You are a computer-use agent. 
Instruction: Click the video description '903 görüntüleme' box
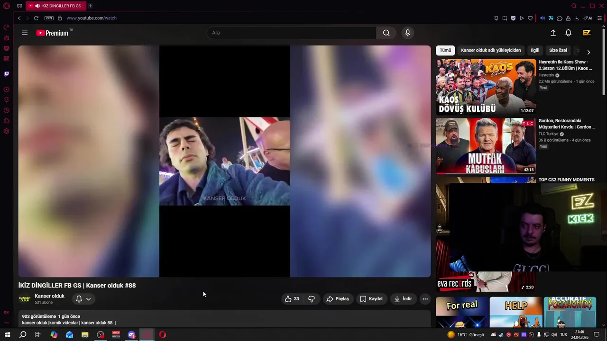(x=224, y=320)
